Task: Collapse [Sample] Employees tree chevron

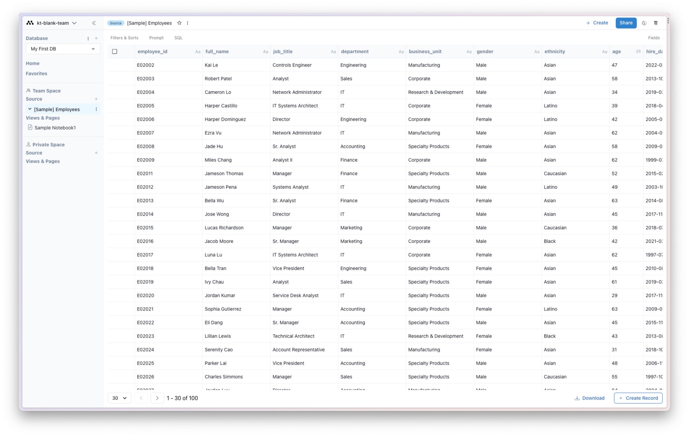Action: [30, 109]
